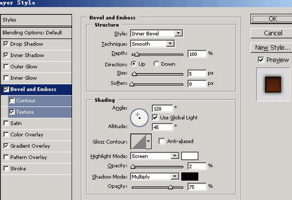Open the New Style dialog
This screenshot has width=292, height=200.
[x=272, y=47]
